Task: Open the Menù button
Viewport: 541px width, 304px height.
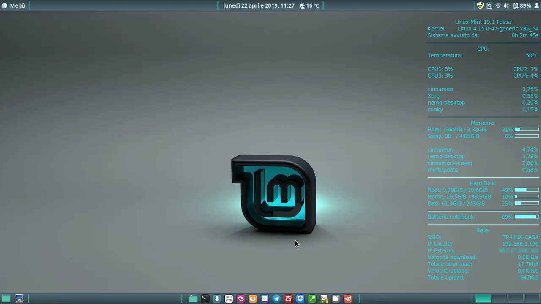Action: tap(14, 5)
